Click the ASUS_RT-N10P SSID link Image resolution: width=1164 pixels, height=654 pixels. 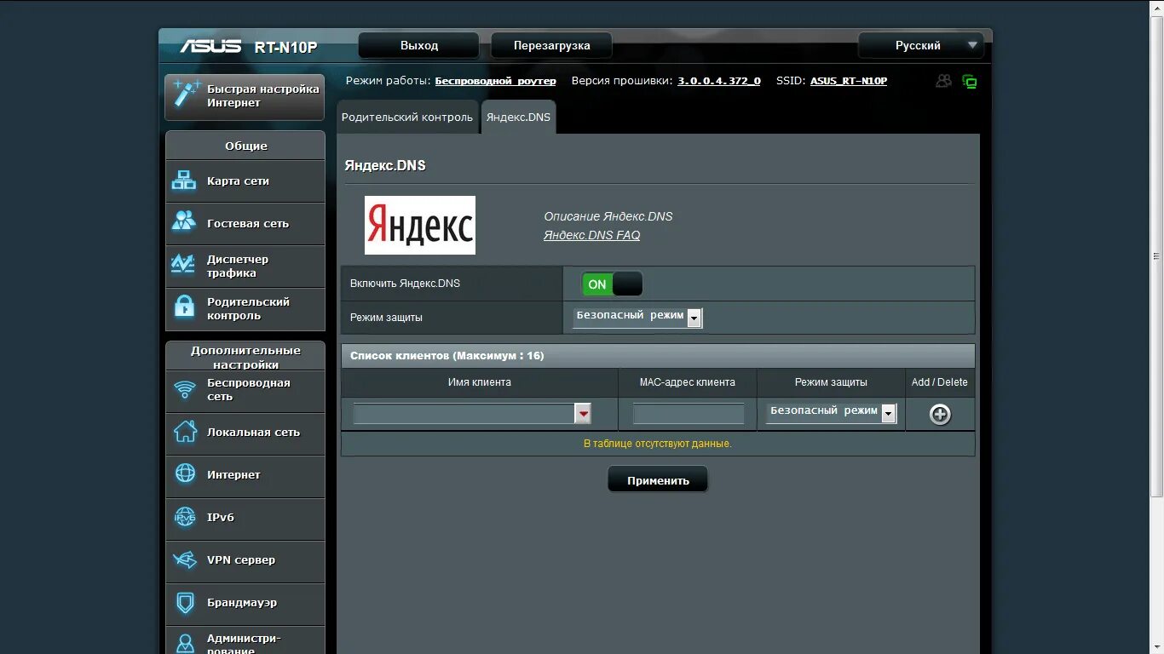point(849,81)
